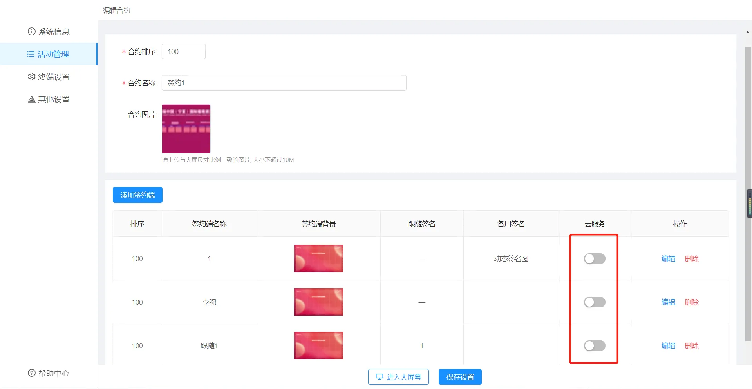Open background thumbnail of terminal 1 row

318,258
